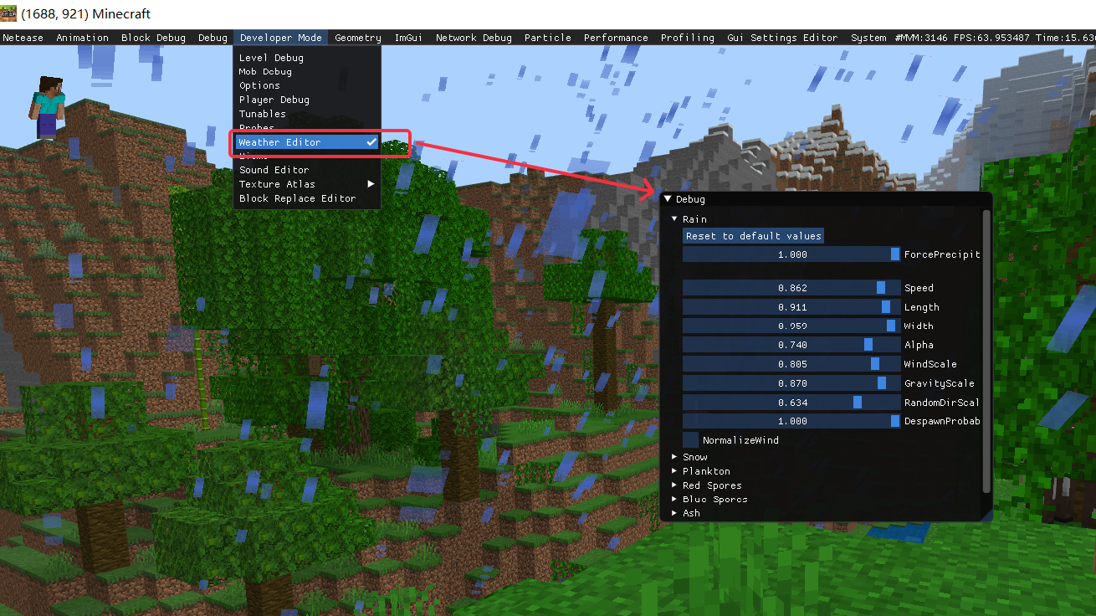Image resolution: width=1096 pixels, height=616 pixels.
Task: Expand the Blue Spores section
Action: pyautogui.click(x=674, y=500)
